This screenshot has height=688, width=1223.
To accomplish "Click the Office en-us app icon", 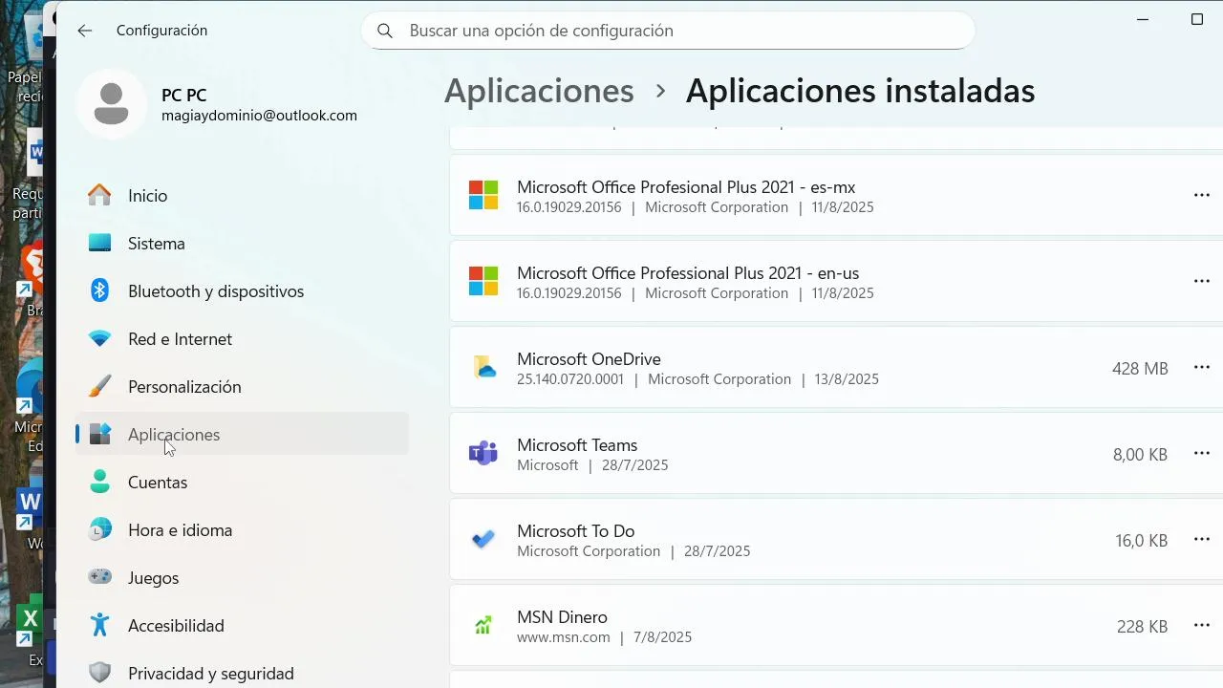I will [x=483, y=281].
